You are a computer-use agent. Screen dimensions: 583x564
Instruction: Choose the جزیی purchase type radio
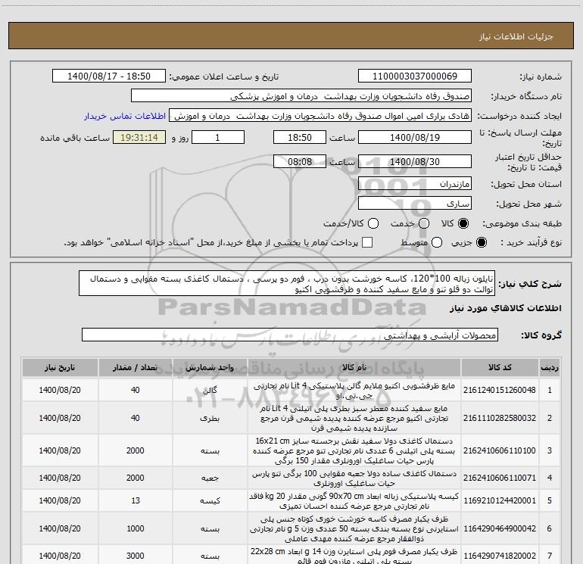coord(481,243)
